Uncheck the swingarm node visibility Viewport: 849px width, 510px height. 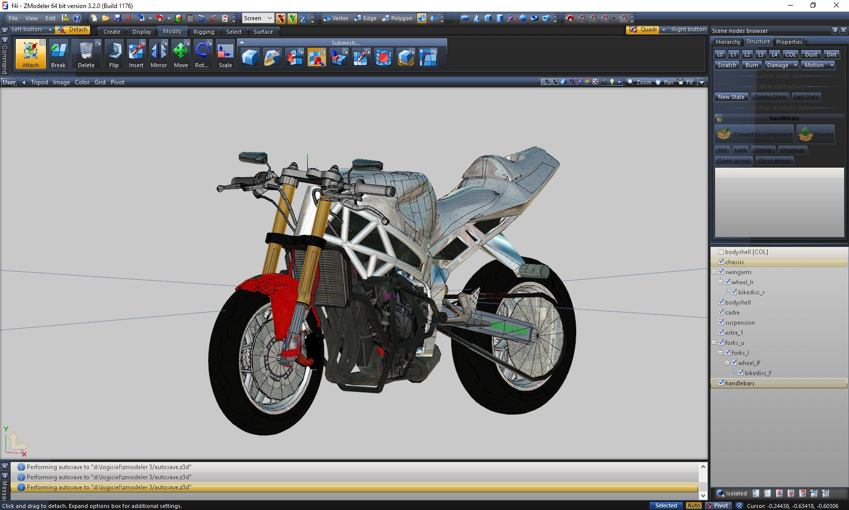coord(721,272)
